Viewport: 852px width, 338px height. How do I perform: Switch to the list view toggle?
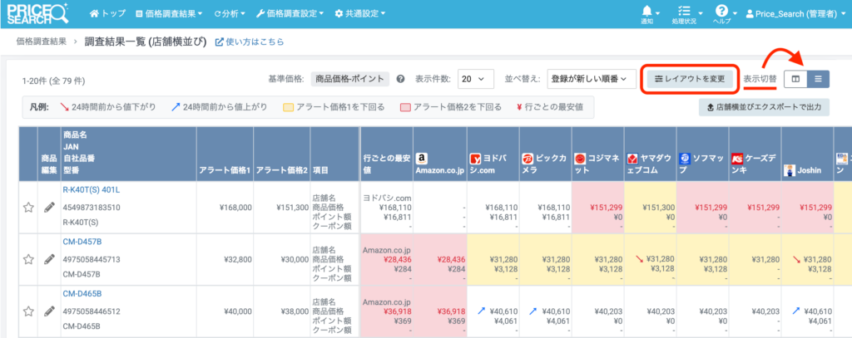pos(819,79)
